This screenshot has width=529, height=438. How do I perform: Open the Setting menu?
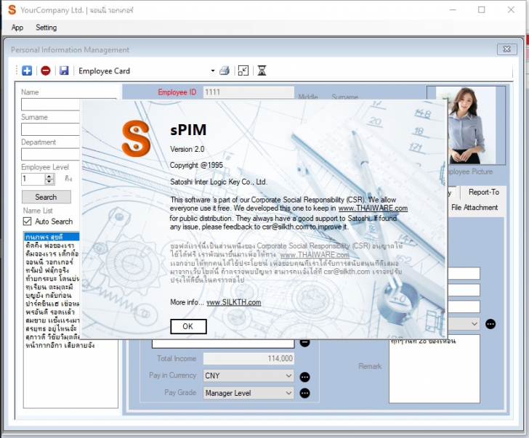47,28
